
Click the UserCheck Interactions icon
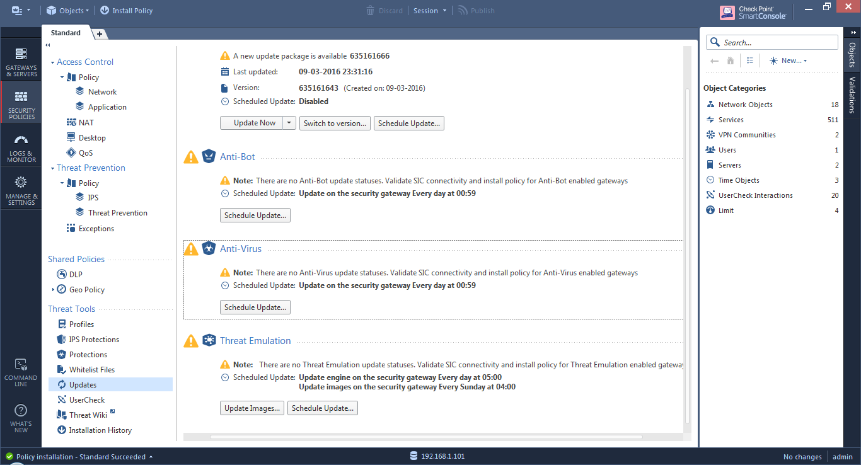(x=710, y=195)
